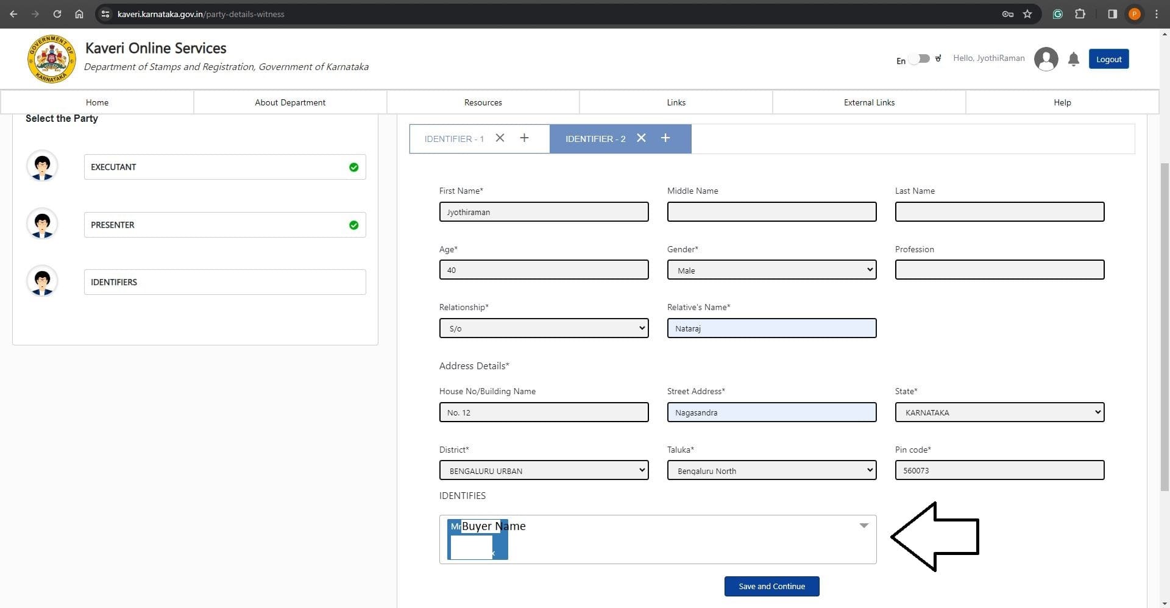The image size is (1170, 608).
Task: Click the Karnataka government emblem logo
Action: [x=51, y=59]
